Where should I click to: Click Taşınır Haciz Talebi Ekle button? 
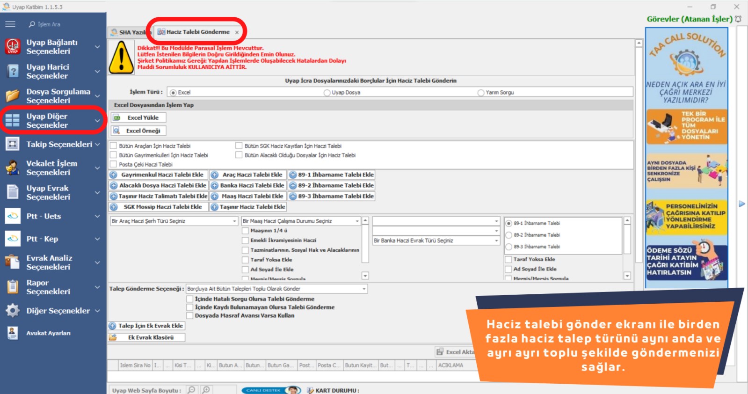248,207
